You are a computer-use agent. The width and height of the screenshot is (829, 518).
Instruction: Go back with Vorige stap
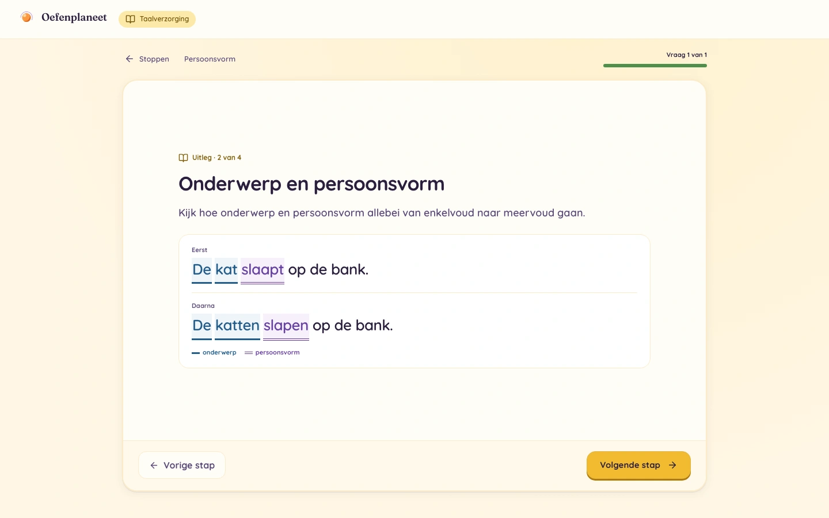click(x=182, y=465)
